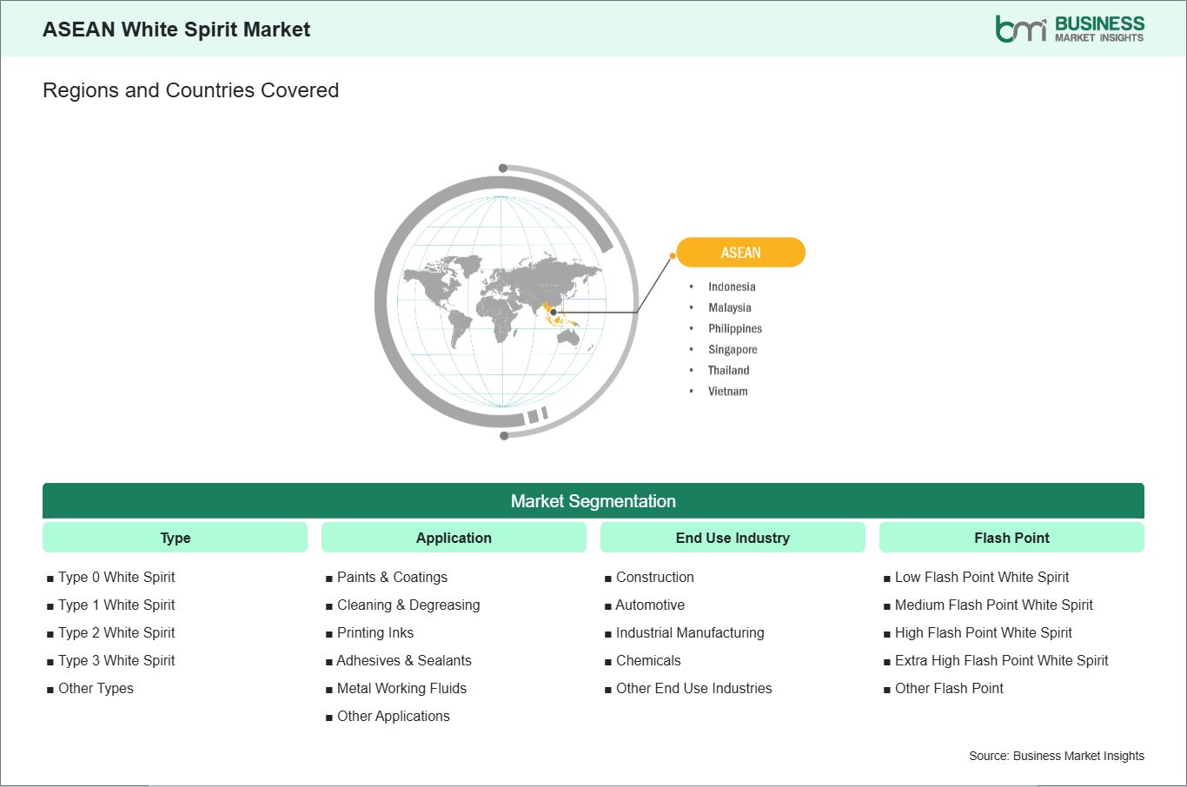1187x787 pixels.
Task: Click 'Adhesives & Sealants' item
Action: 404,660
